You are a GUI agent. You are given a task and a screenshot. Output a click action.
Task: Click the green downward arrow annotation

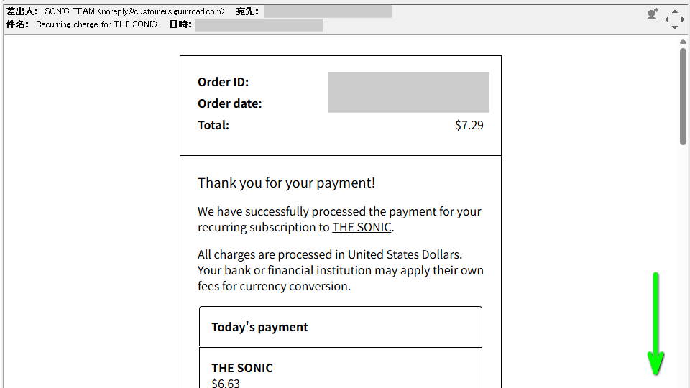[x=655, y=323]
